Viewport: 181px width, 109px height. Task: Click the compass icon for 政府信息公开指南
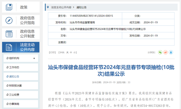(x=9, y=20)
